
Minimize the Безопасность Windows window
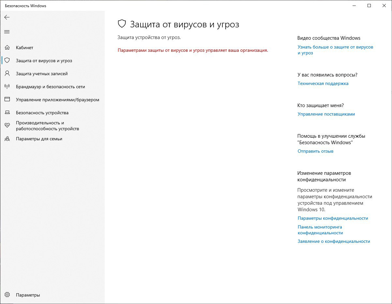(354, 6)
